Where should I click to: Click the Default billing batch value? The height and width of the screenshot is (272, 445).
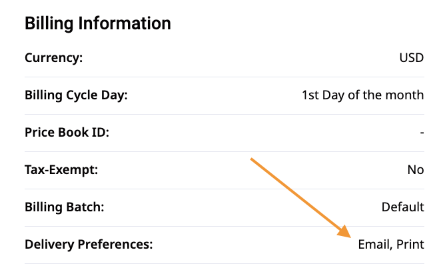[x=403, y=207]
